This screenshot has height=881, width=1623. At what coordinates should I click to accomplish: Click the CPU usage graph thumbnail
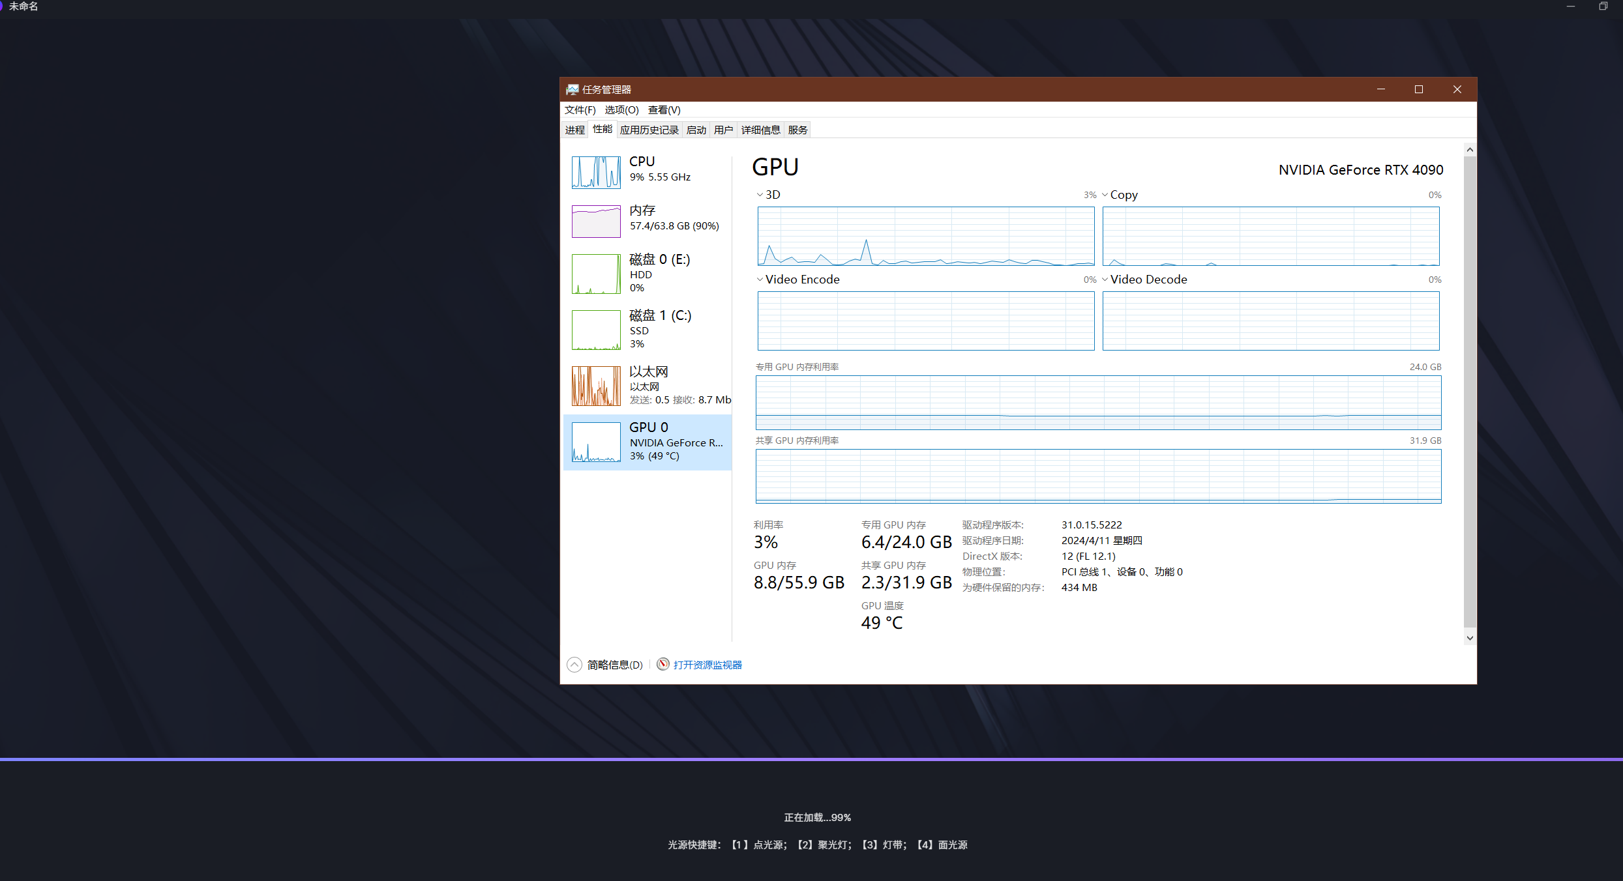(595, 172)
